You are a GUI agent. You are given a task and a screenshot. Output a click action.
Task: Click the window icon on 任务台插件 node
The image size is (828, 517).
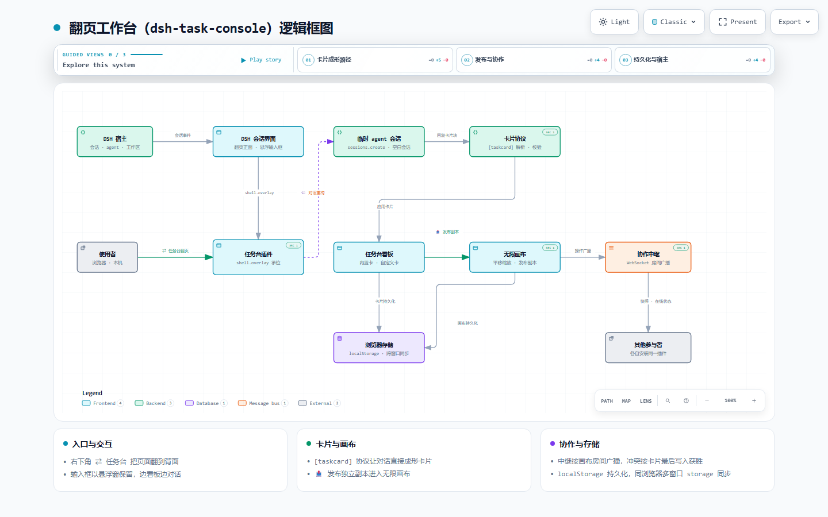point(218,245)
